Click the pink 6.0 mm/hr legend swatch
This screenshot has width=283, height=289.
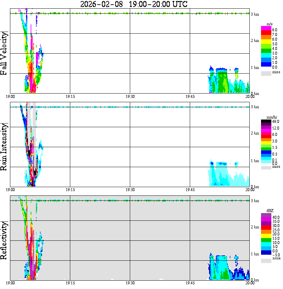(x=266, y=134)
